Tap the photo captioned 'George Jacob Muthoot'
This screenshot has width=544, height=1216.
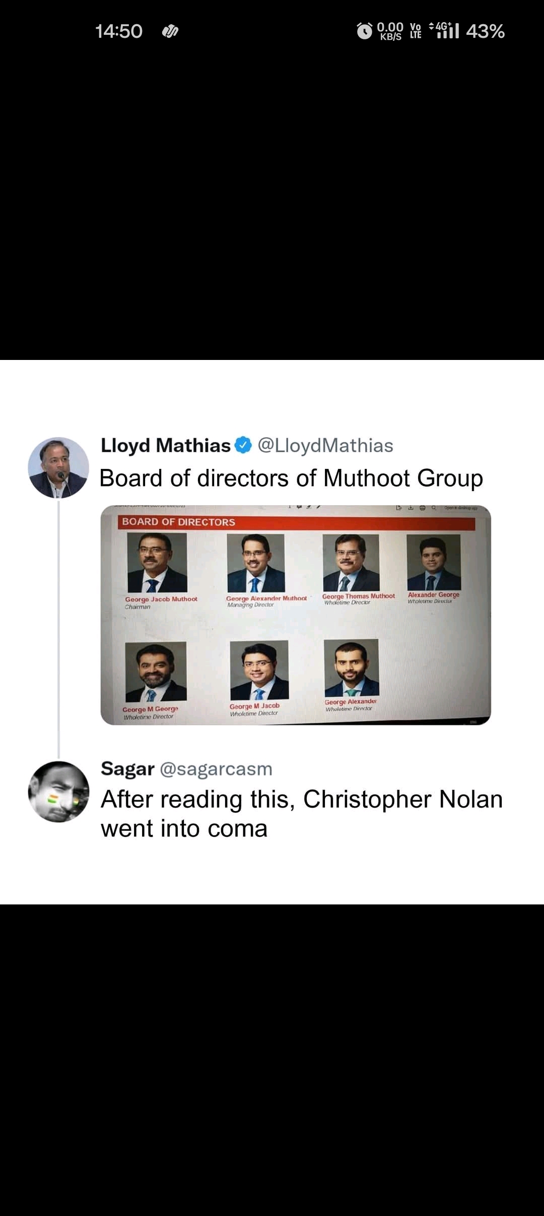click(x=157, y=563)
